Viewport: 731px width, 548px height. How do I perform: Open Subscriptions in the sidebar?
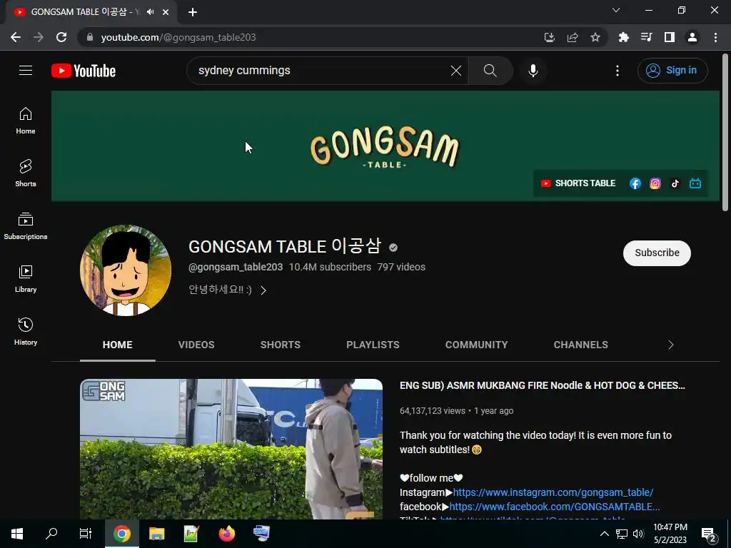(26, 226)
